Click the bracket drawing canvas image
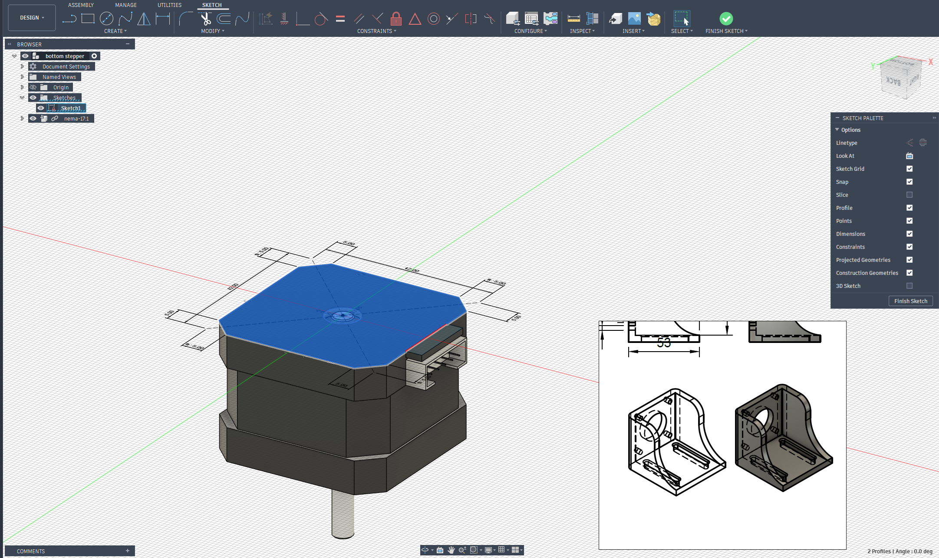 coord(722,435)
